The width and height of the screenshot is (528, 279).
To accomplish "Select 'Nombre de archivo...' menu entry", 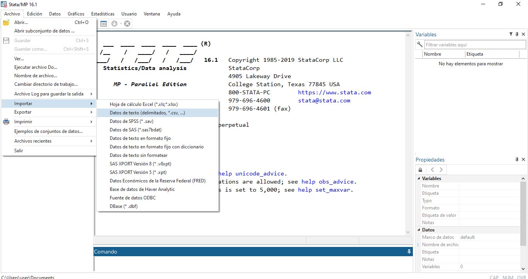I will pyautogui.click(x=49, y=76).
